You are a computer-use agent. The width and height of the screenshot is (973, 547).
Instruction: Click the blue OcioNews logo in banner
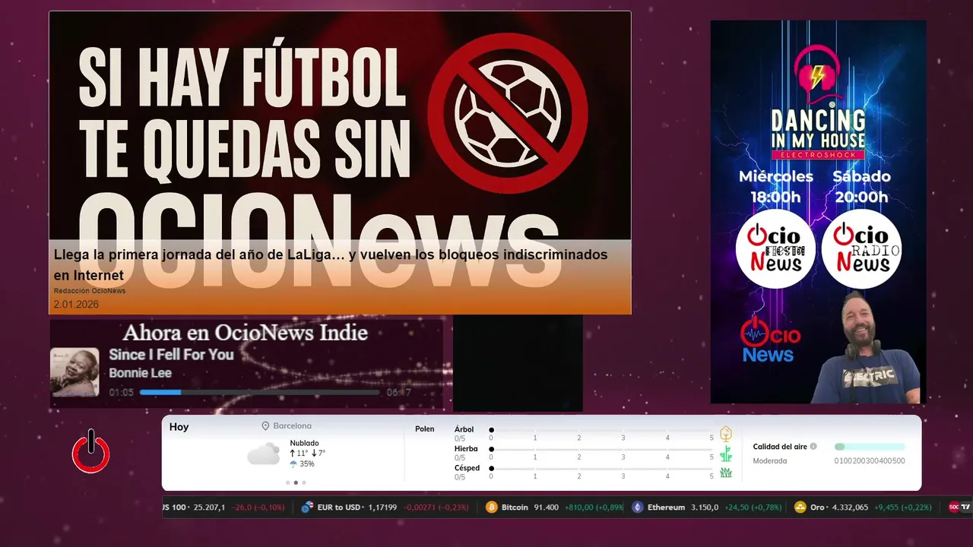coord(769,340)
